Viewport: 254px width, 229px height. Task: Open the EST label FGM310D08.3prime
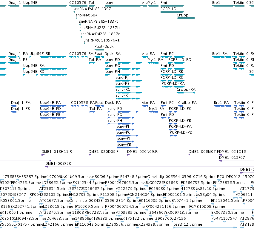[207, 207]
